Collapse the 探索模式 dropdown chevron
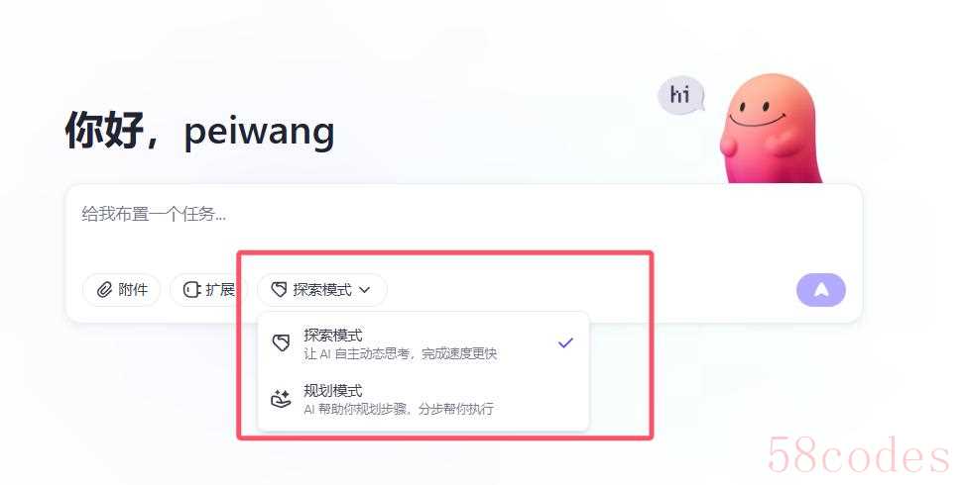The width and height of the screenshot is (965, 485). point(364,290)
